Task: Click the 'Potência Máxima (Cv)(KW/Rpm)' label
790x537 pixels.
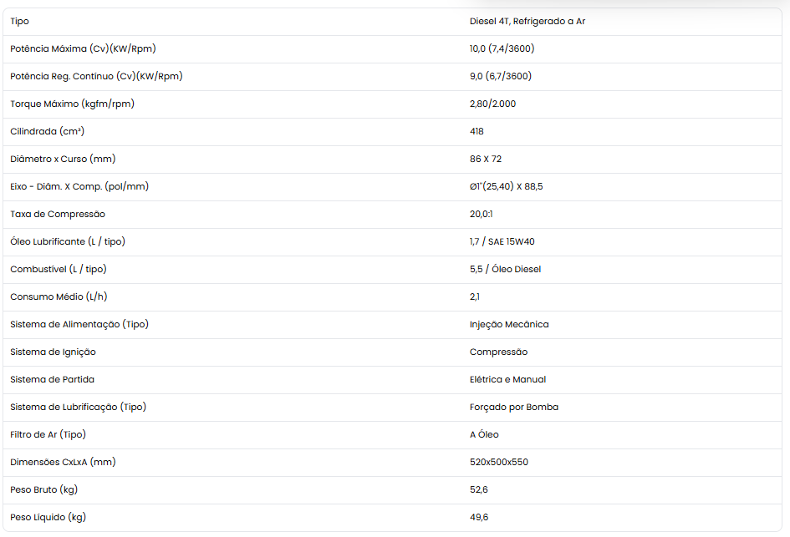Action: [x=83, y=48]
